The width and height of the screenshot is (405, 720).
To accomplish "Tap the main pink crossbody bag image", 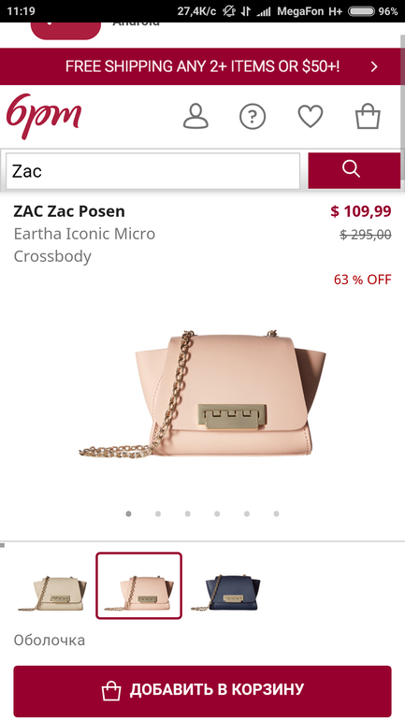I will [202, 395].
